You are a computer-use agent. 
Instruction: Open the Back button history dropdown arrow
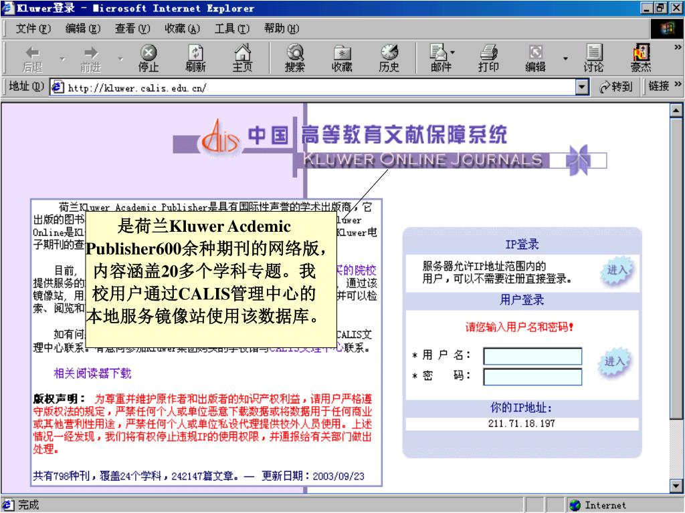pyautogui.click(x=62, y=59)
